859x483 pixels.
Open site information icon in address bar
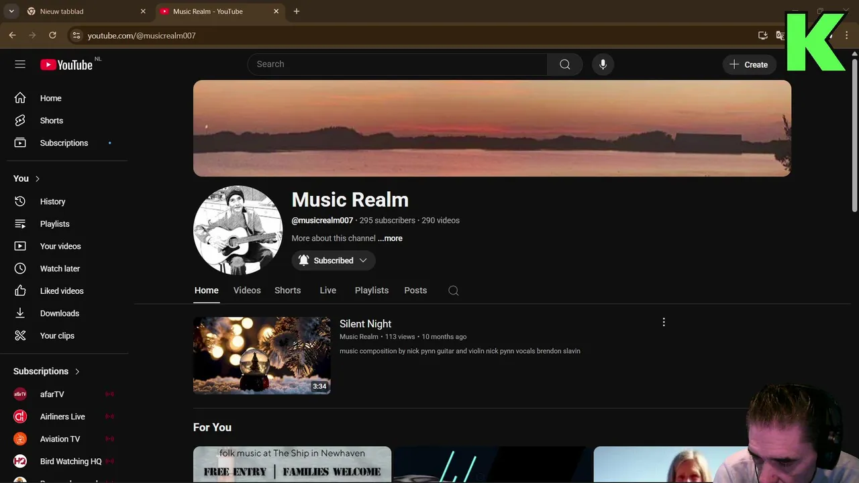coord(76,36)
